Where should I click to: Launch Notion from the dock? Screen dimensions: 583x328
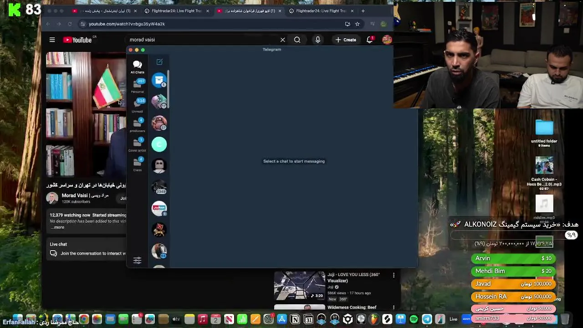[295, 319]
